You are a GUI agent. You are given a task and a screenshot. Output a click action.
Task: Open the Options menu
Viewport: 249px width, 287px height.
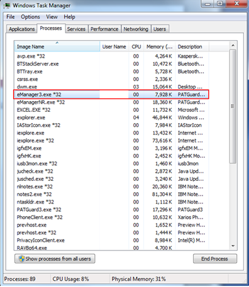coord(30,17)
